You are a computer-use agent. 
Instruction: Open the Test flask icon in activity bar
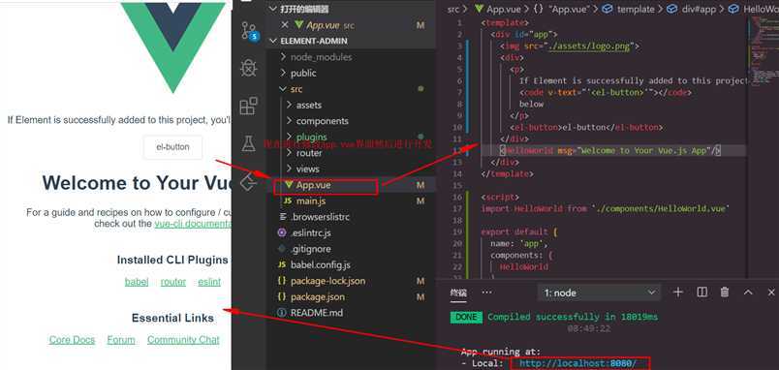coord(248,143)
